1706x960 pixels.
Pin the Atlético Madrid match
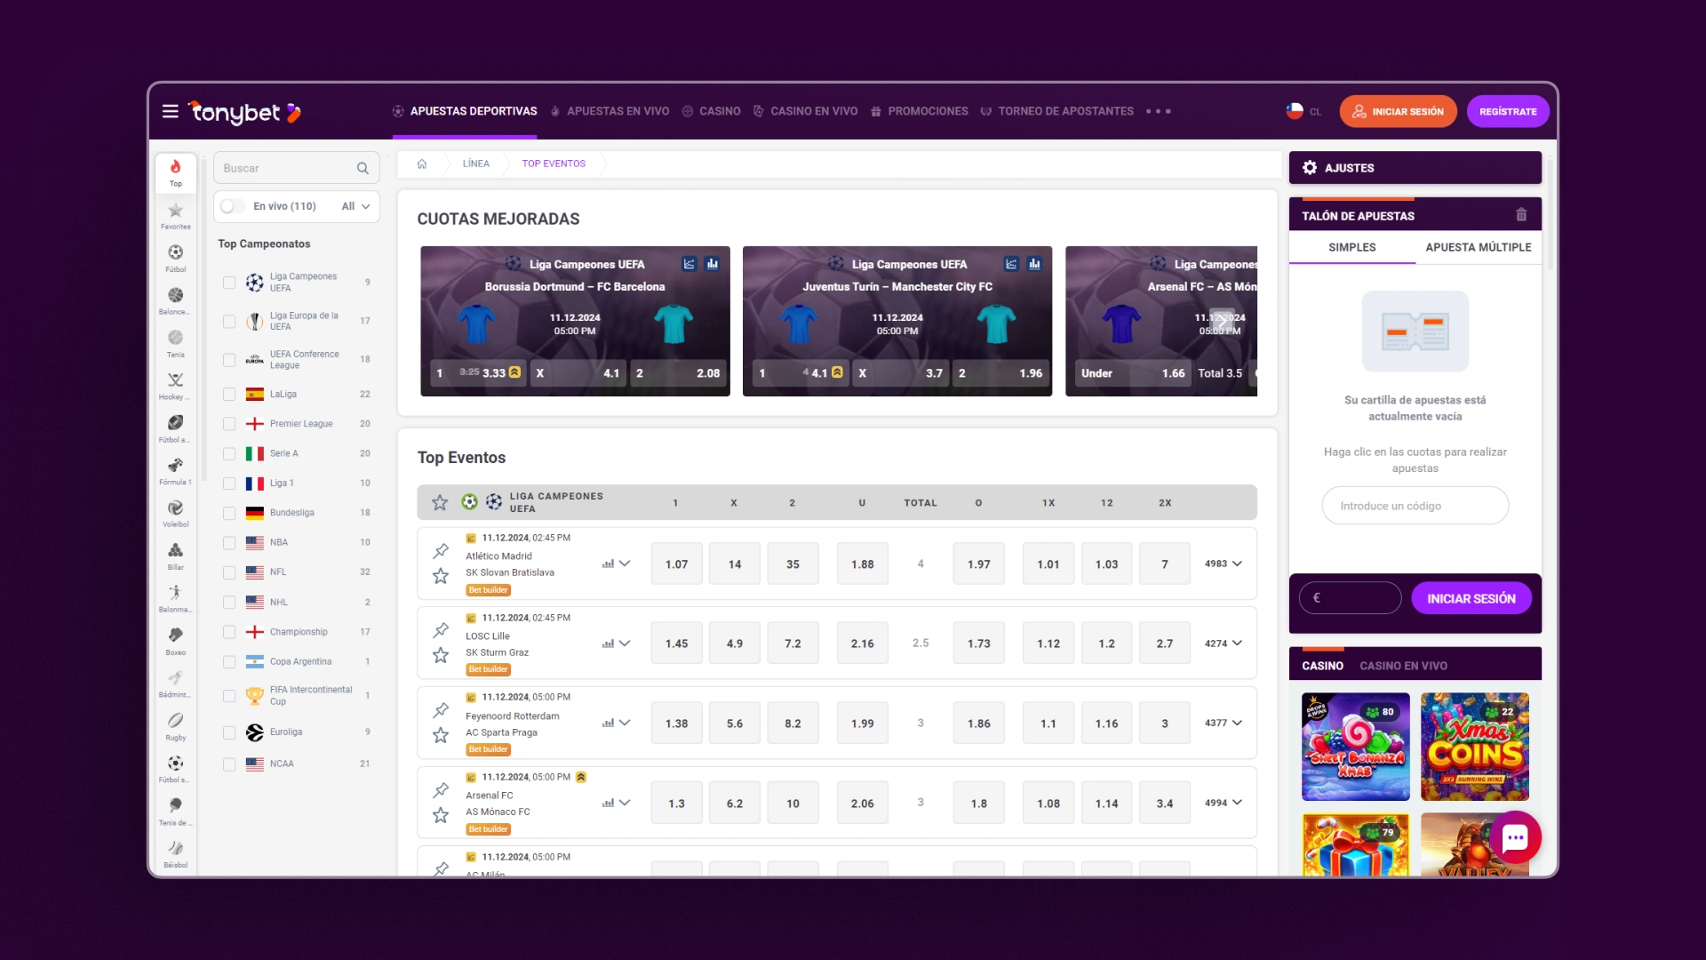pos(441,551)
